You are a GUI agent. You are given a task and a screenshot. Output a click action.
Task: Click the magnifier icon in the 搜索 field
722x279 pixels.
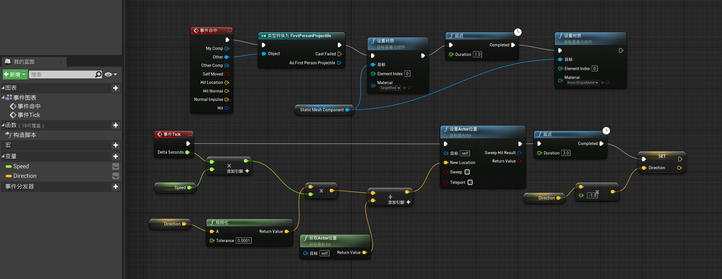(98, 74)
